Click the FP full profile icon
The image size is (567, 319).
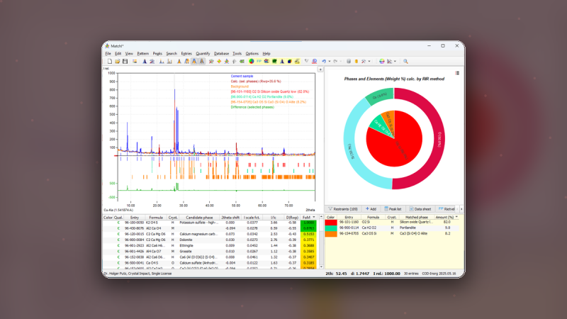pos(259,62)
